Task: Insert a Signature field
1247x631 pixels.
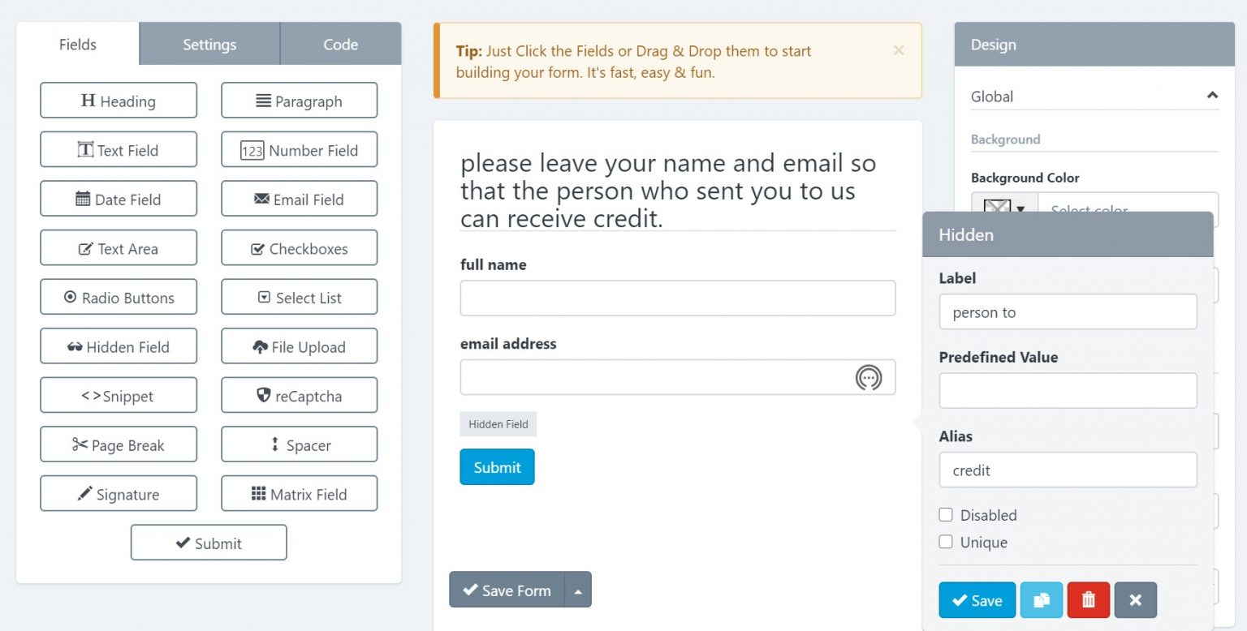Action: pos(119,492)
